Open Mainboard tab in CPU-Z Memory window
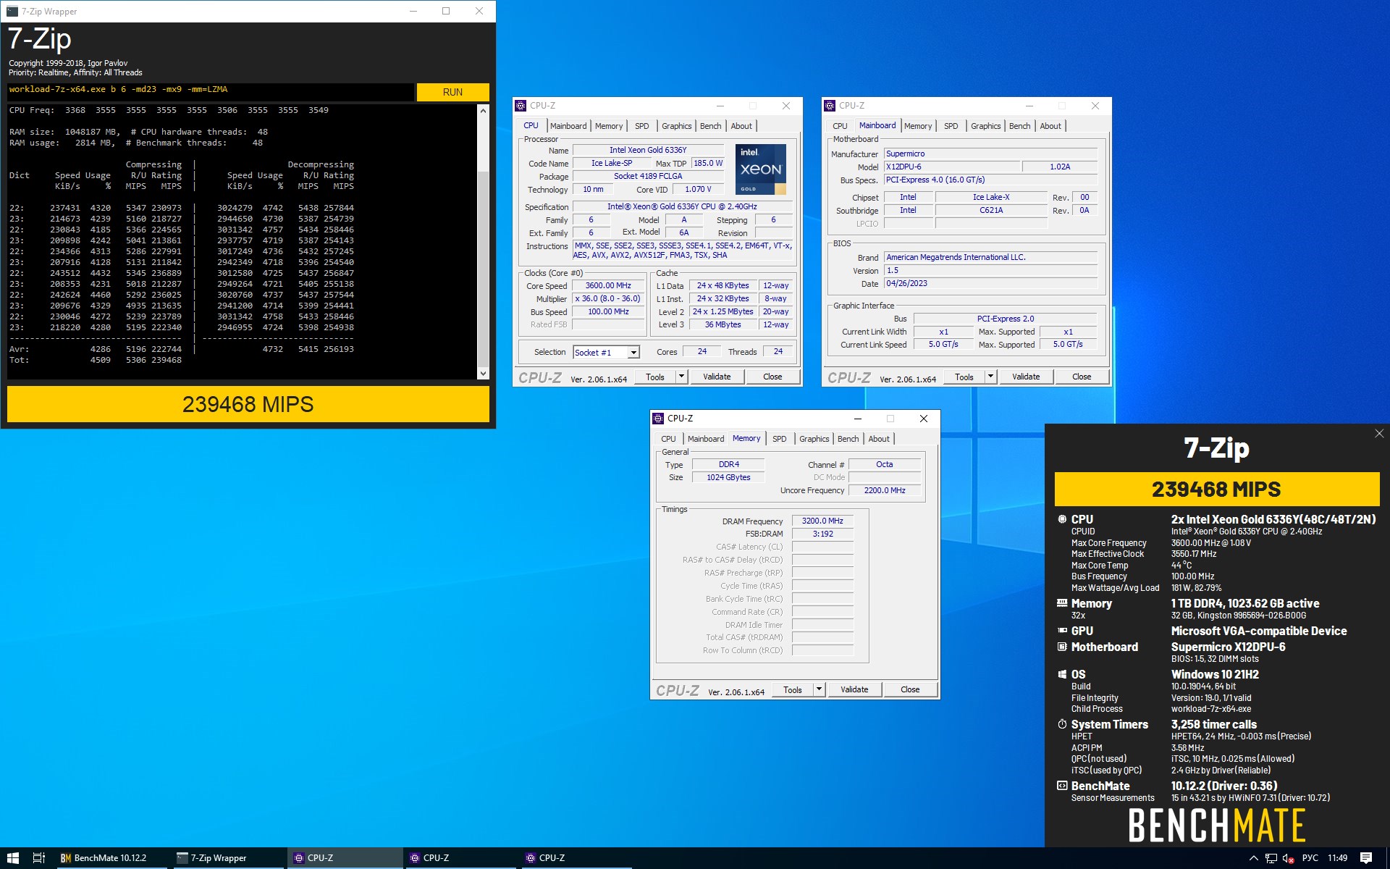This screenshot has width=1390, height=869. click(706, 439)
